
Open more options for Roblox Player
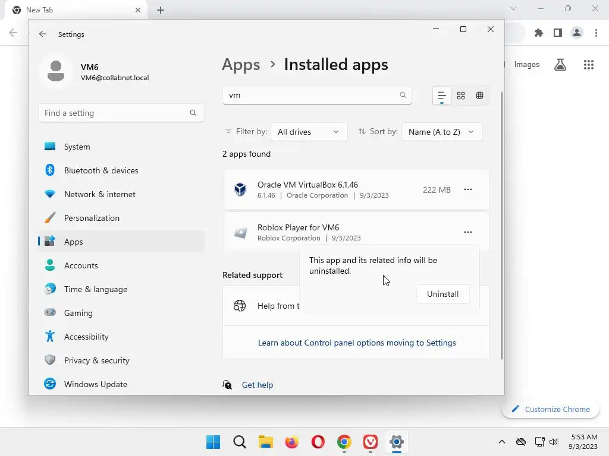point(468,232)
